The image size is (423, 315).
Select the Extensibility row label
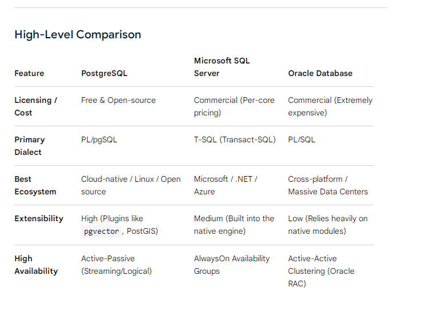[x=39, y=218]
